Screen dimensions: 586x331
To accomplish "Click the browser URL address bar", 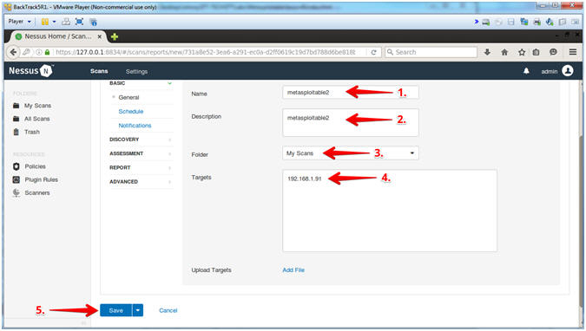I will tap(205, 52).
